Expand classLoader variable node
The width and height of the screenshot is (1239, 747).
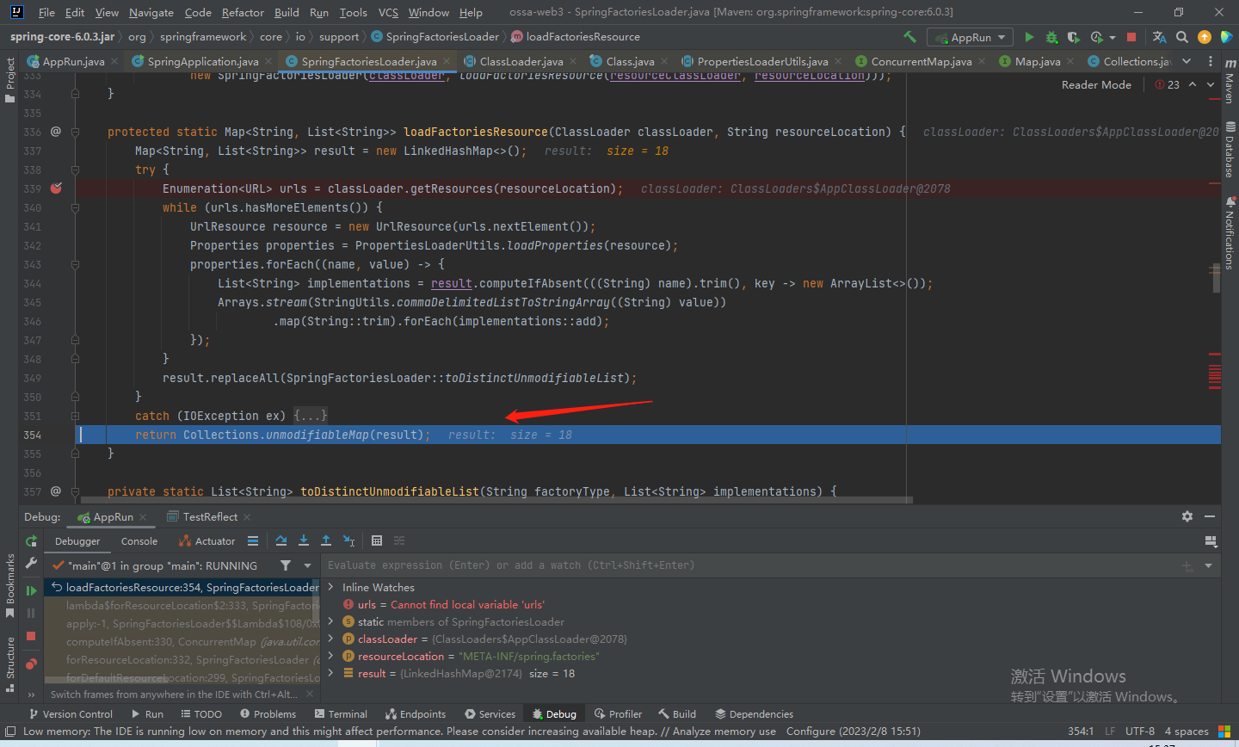click(x=330, y=639)
